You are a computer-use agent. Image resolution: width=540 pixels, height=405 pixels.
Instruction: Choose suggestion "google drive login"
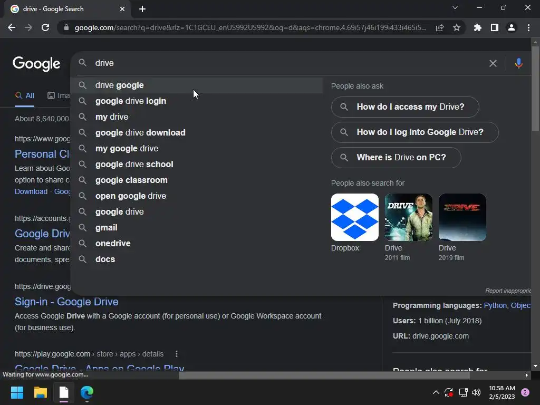click(x=197, y=101)
